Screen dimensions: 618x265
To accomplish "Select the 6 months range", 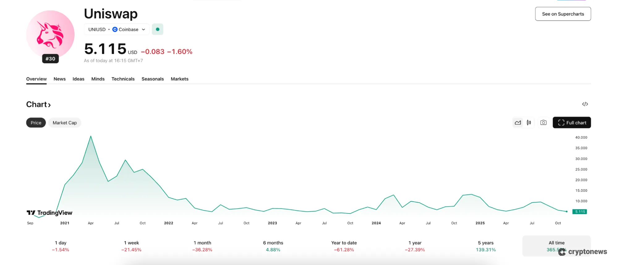I will tap(273, 246).
